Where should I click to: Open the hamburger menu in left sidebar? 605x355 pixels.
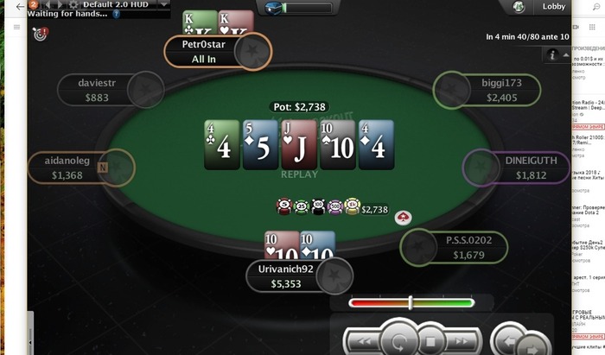(x=16, y=27)
